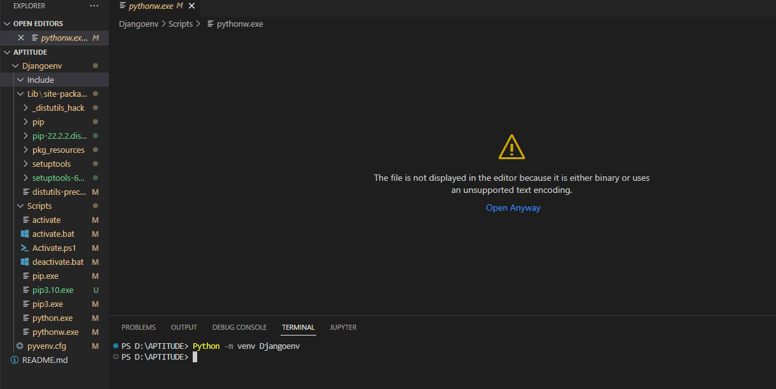Click the U status badge beside pip3.10.exe
Image resolution: width=776 pixels, height=389 pixels.
pyautogui.click(x=95, y=290)
